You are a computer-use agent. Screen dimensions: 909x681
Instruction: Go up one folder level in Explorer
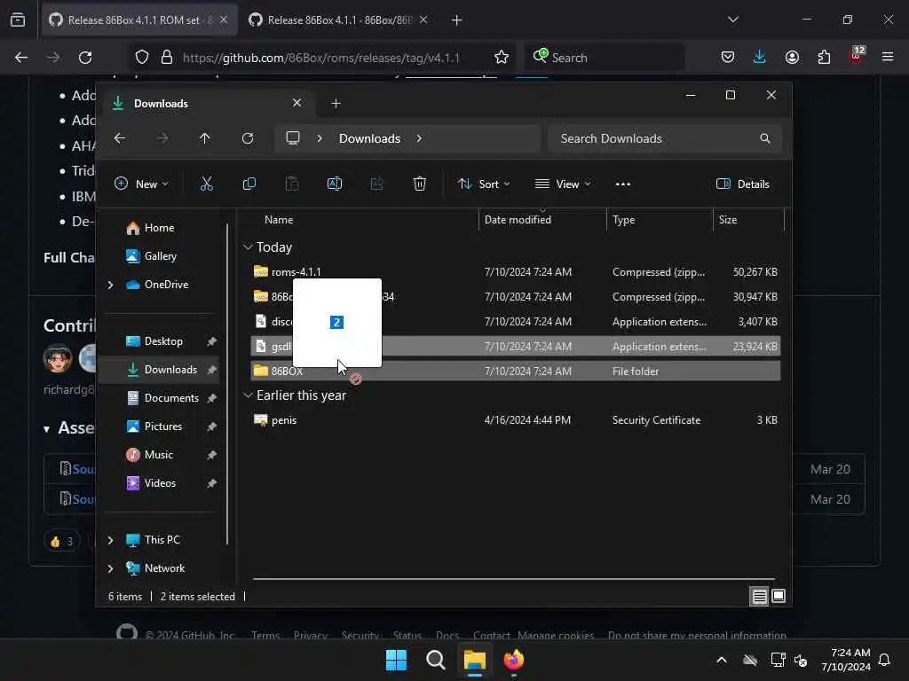click(x=205, y=138)
